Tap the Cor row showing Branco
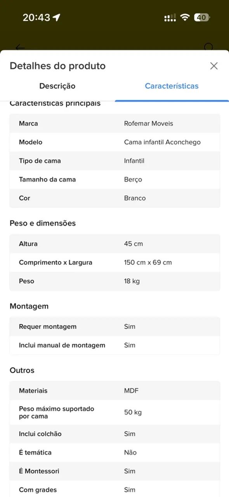The image size is (229, 497). pos(115,198)
